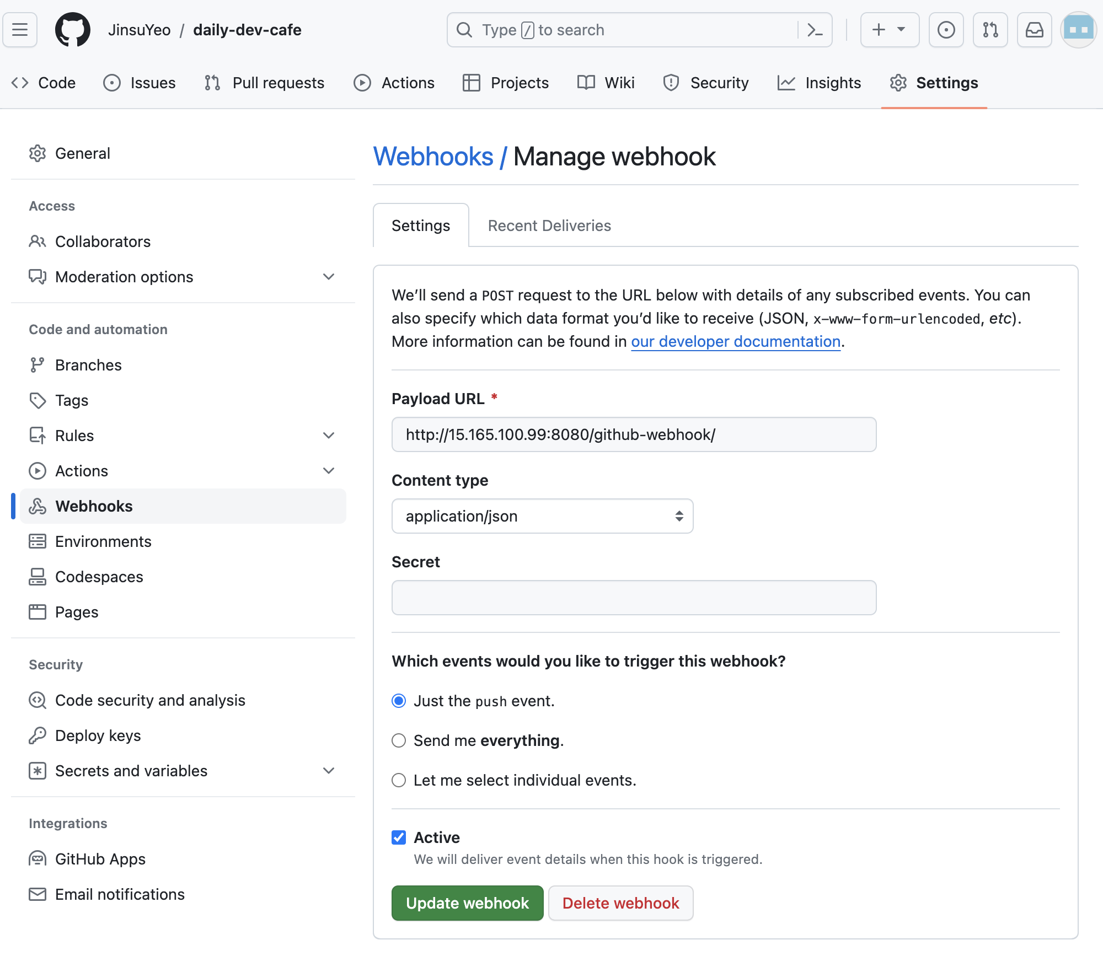The image size is (1103, 956).
Task: Expand Moderation options in sidebar
Action: [329, 277]
